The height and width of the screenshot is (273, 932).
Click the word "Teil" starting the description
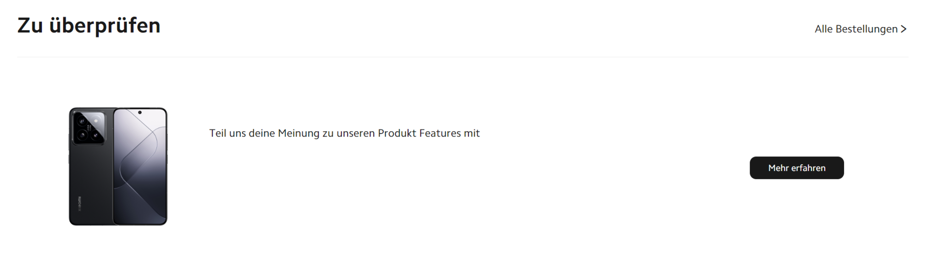point(217,133)
